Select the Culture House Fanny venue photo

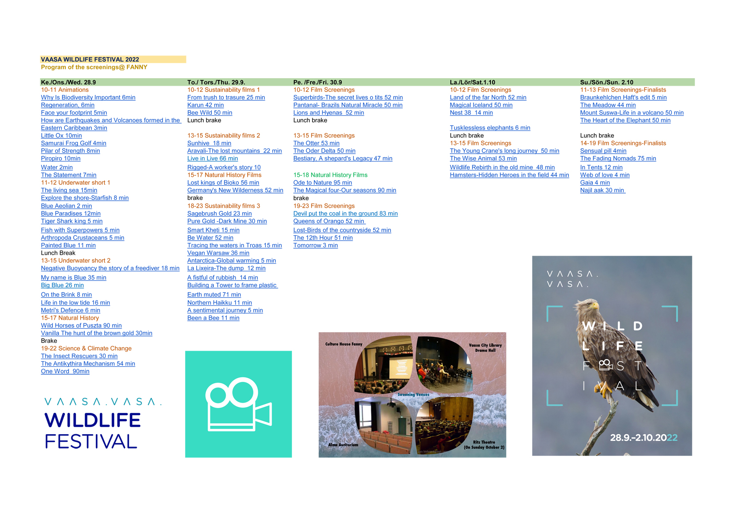pyautogui.click(x=383, y=364)
